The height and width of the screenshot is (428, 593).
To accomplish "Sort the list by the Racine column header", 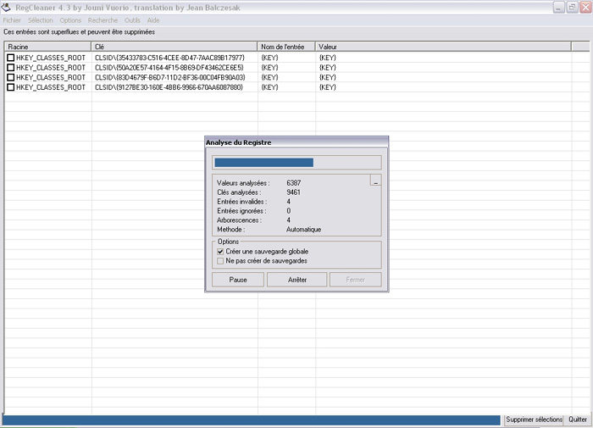I will (x=47, y=47).
